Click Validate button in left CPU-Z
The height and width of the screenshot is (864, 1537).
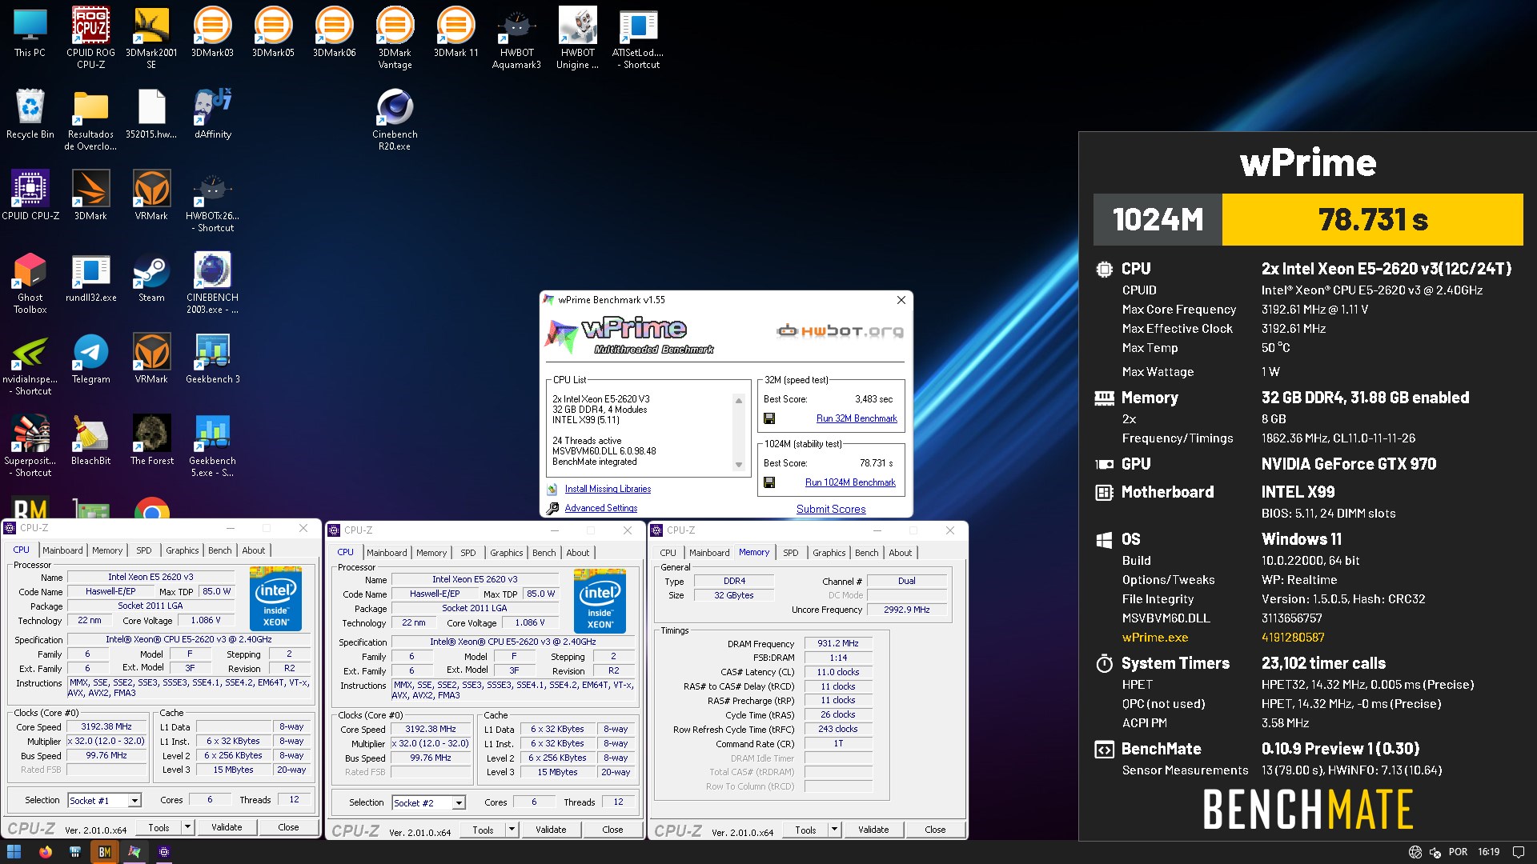tap(227, 827)
